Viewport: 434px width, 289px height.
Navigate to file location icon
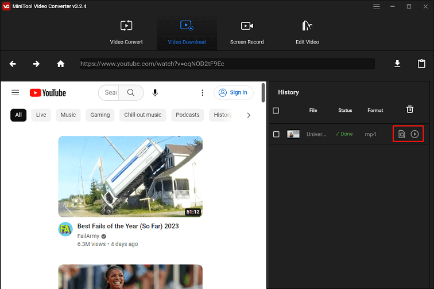click(x=401, y=134)
